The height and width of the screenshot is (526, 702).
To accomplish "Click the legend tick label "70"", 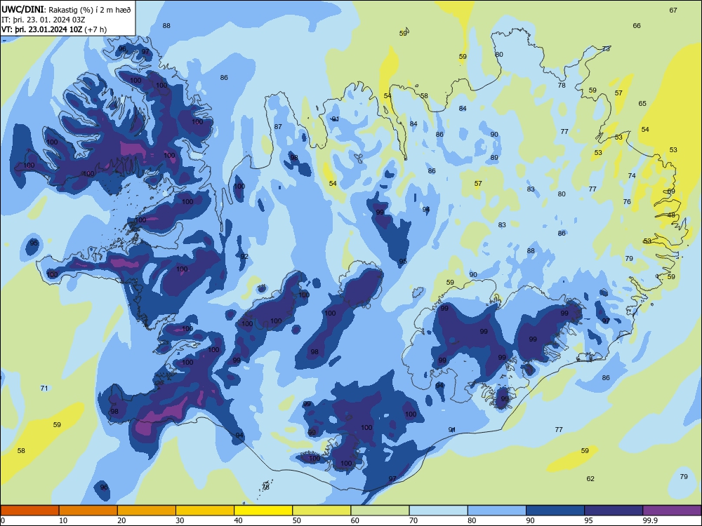I will [413, 520].
